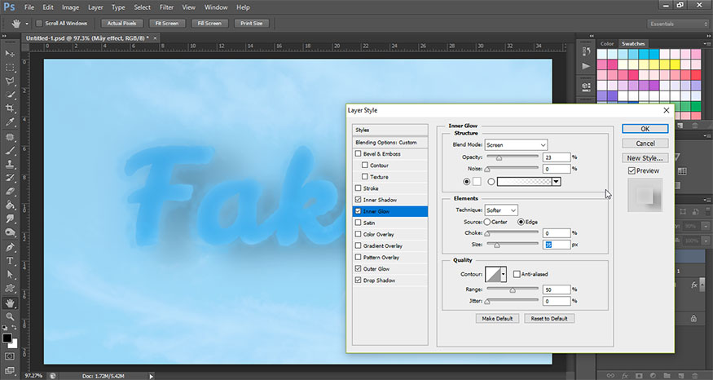Click Reset to Default button
This screenshot has height=380, width=713.
pos(549,319)
